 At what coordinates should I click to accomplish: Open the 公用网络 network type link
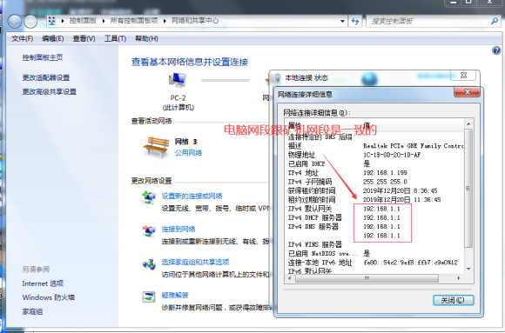[188, 152]
